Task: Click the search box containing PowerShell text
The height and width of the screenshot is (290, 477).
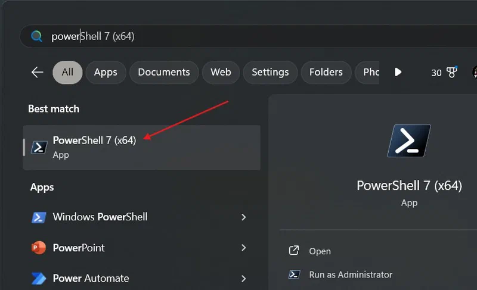Action: click(x=248, y=36)
